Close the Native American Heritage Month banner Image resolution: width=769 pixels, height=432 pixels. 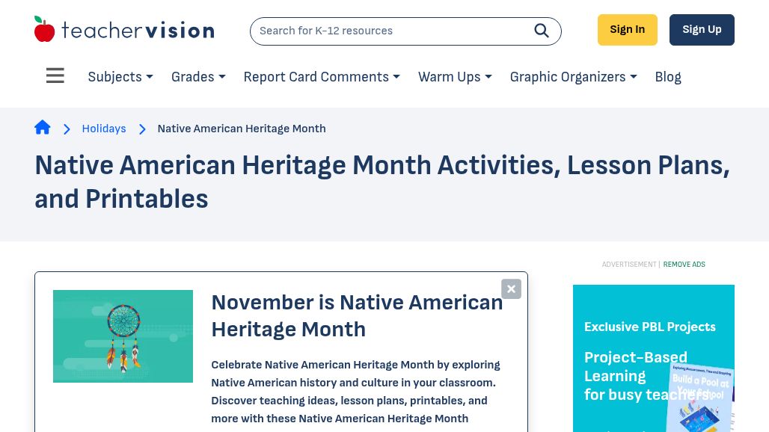point(511,289)
